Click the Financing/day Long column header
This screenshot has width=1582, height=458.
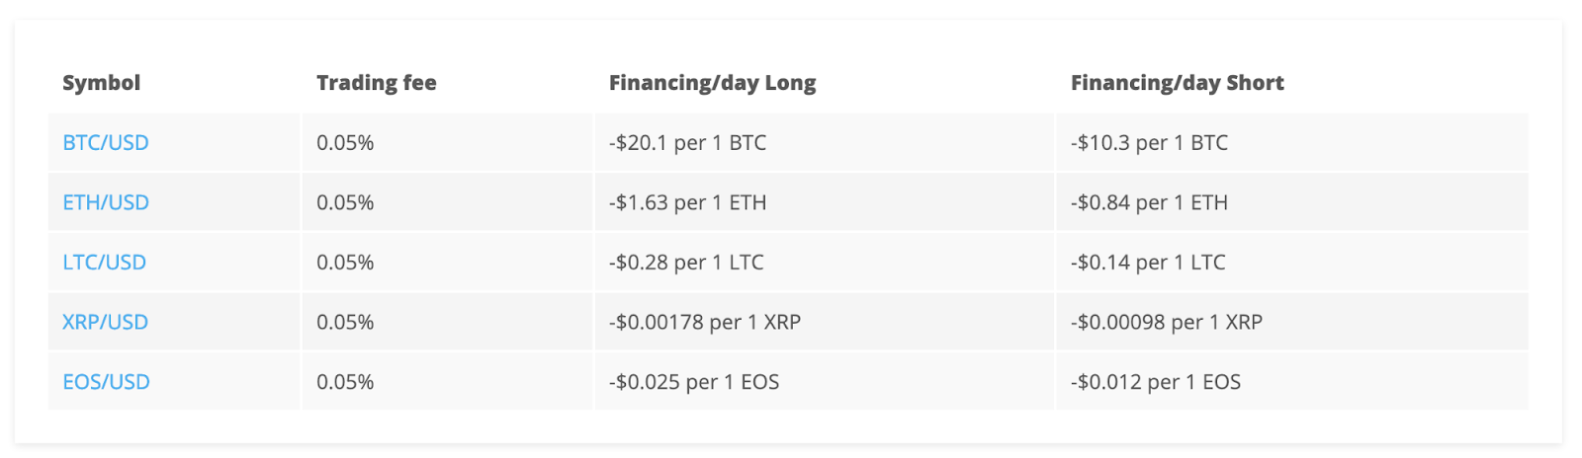[712, 83]
